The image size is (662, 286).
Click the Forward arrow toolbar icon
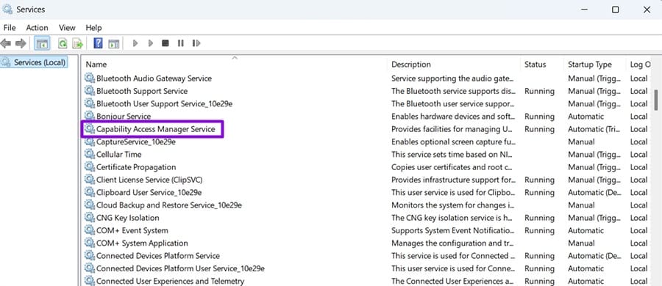(21, 43)
